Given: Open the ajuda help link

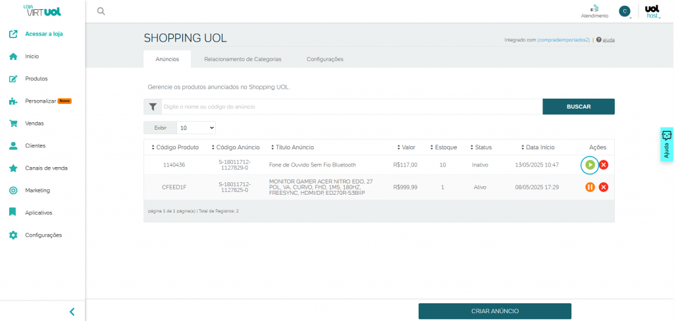Looking at the screenshot, I should point(608,39).
